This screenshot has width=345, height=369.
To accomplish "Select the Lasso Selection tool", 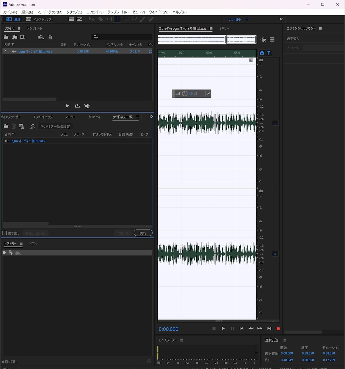I will click(x=134, y=19).
